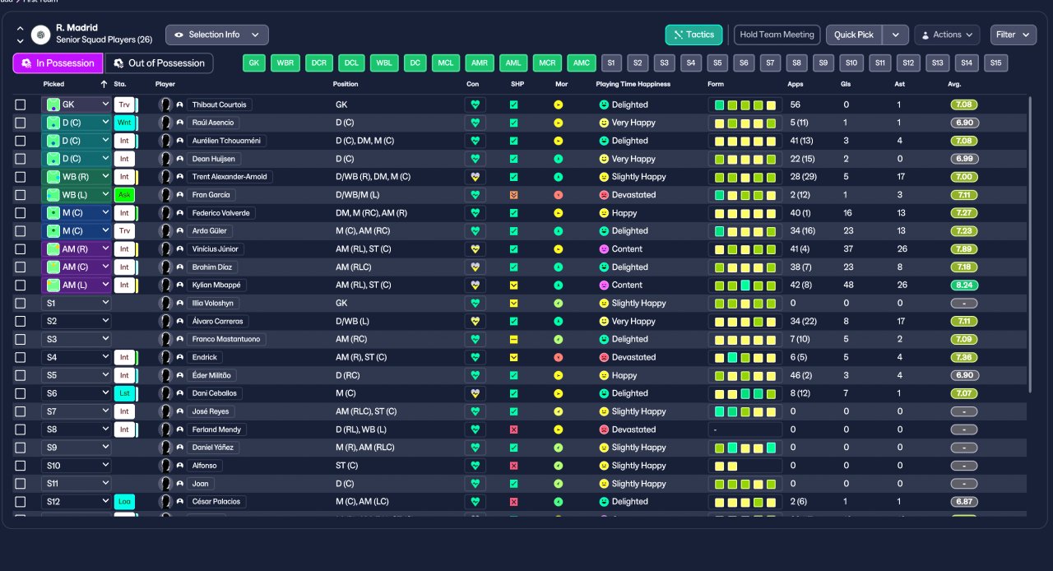1053x571 pixels.
Task: Open the S1 picked dropdown for Voloshyn
Action: pyautogui.click(x=77, y=303)
